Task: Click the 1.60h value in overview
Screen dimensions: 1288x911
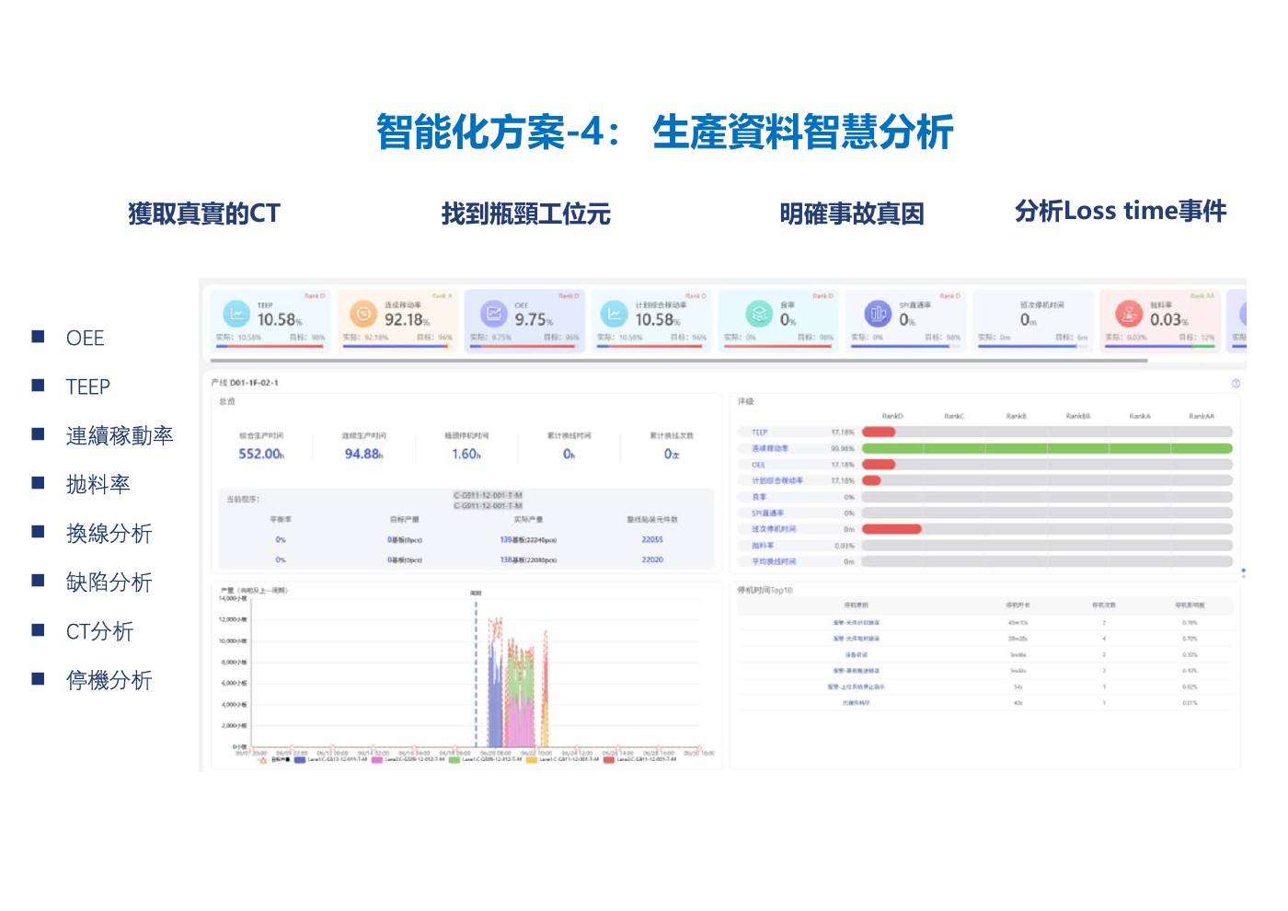Action: [x=466, y=454]
